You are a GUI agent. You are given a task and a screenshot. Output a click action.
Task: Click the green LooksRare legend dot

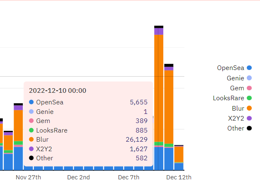249,98
